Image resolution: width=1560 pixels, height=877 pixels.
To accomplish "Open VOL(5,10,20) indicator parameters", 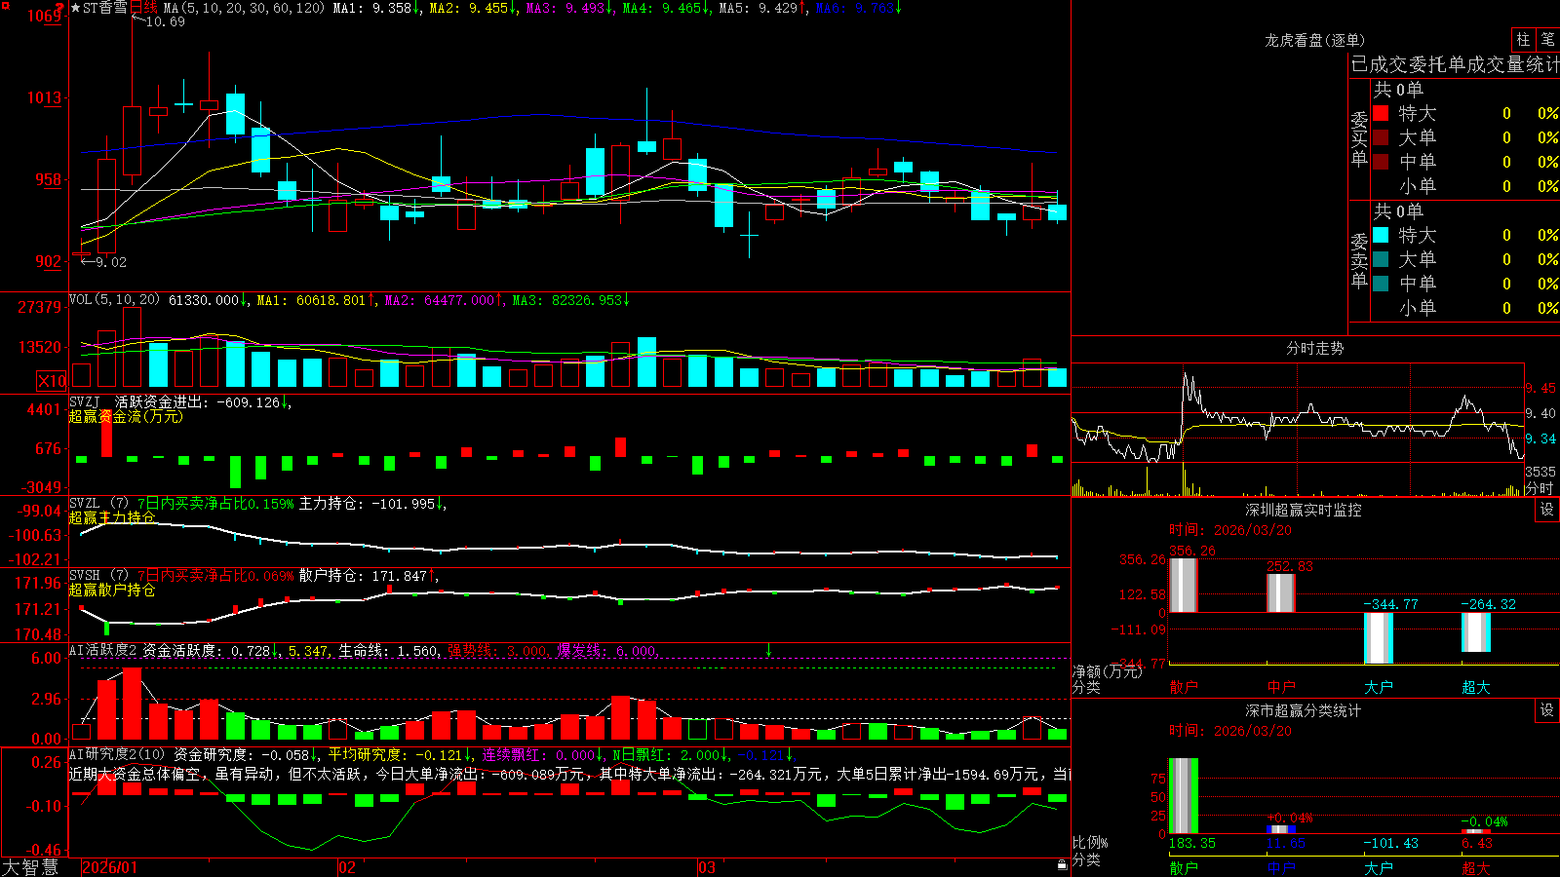I will [x=115, y=300].
